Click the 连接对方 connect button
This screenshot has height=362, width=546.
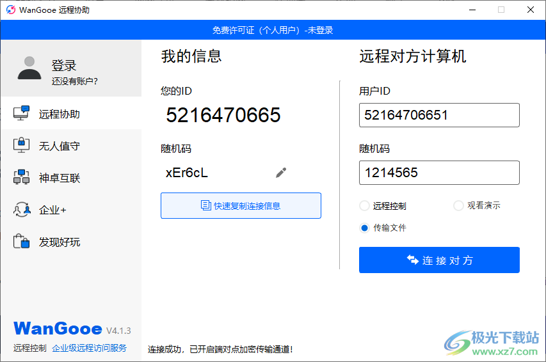coord(439,260)
